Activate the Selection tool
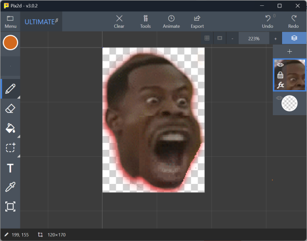The height and width of the screenshot is (241, 307). click(10, 148)
